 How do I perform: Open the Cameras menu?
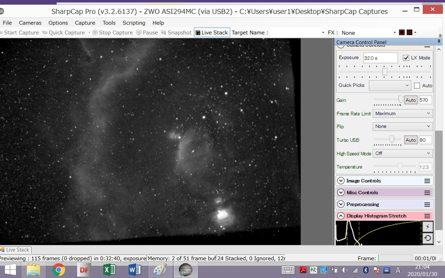[x=30, y=23]
